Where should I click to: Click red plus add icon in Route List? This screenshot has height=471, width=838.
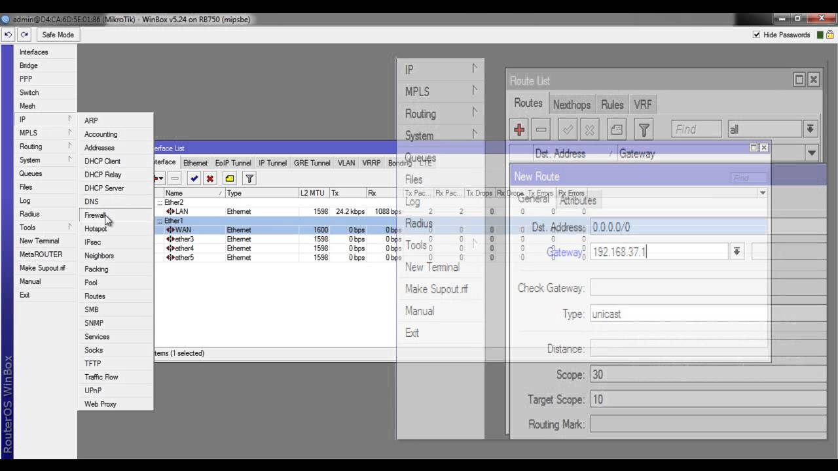[519, 130]
